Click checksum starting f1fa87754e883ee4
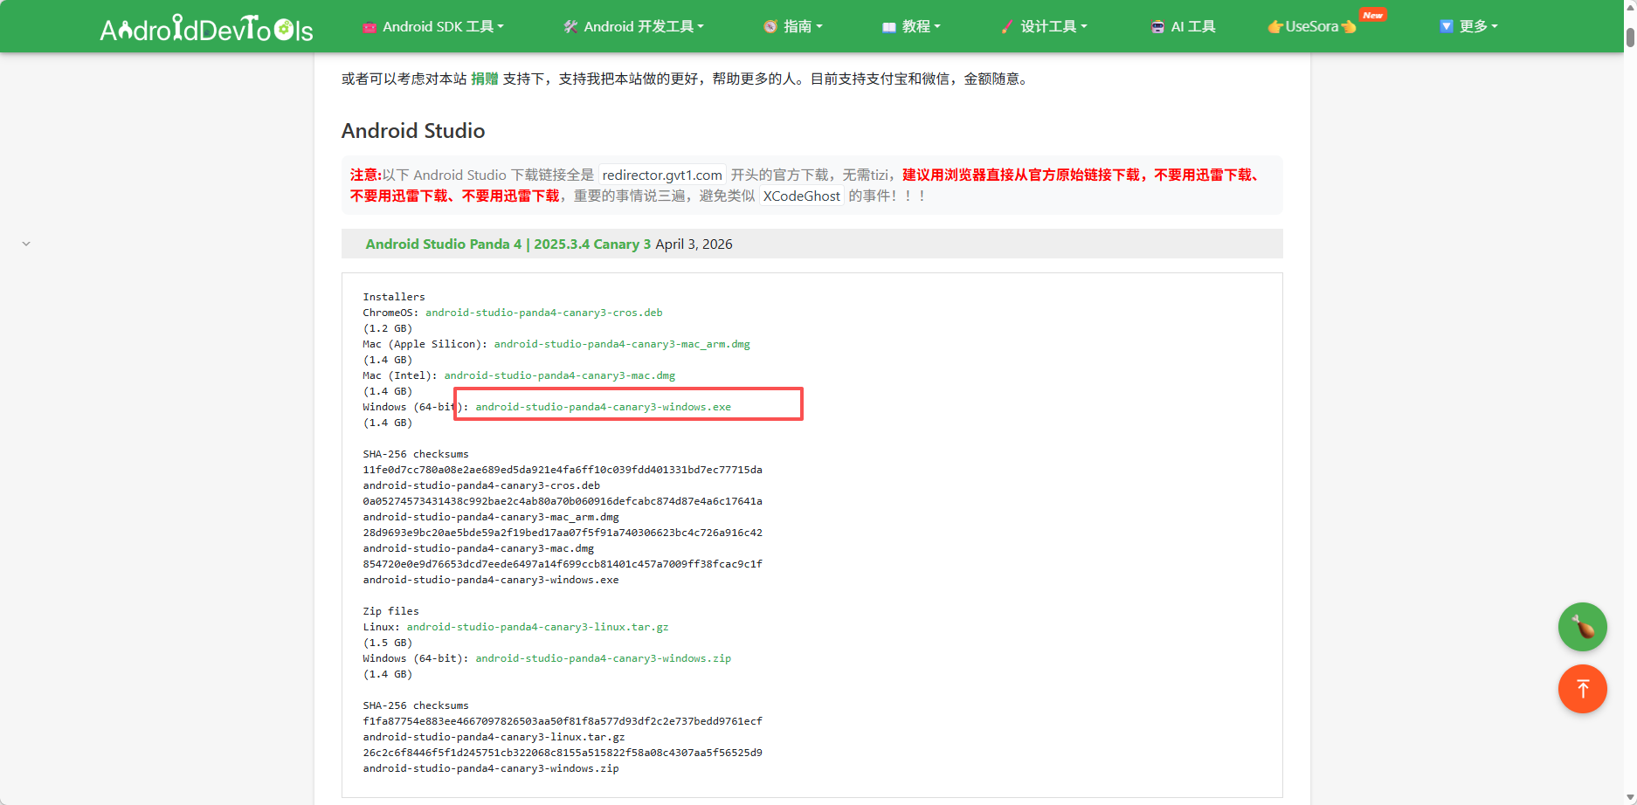 pyautogui.click(x=563, y=721)
